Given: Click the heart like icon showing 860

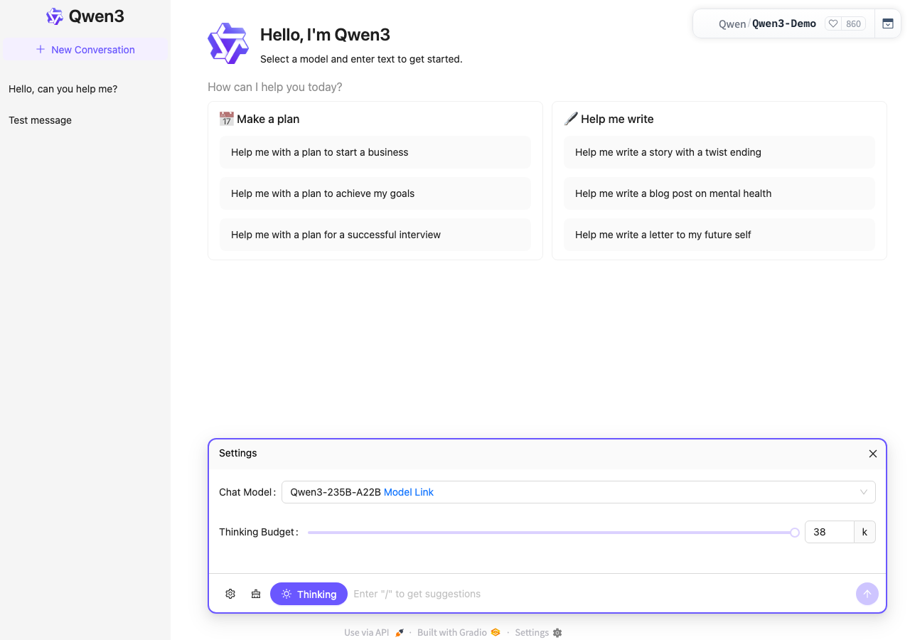Looking at the screenshot, I should click(x=833, y=23).
